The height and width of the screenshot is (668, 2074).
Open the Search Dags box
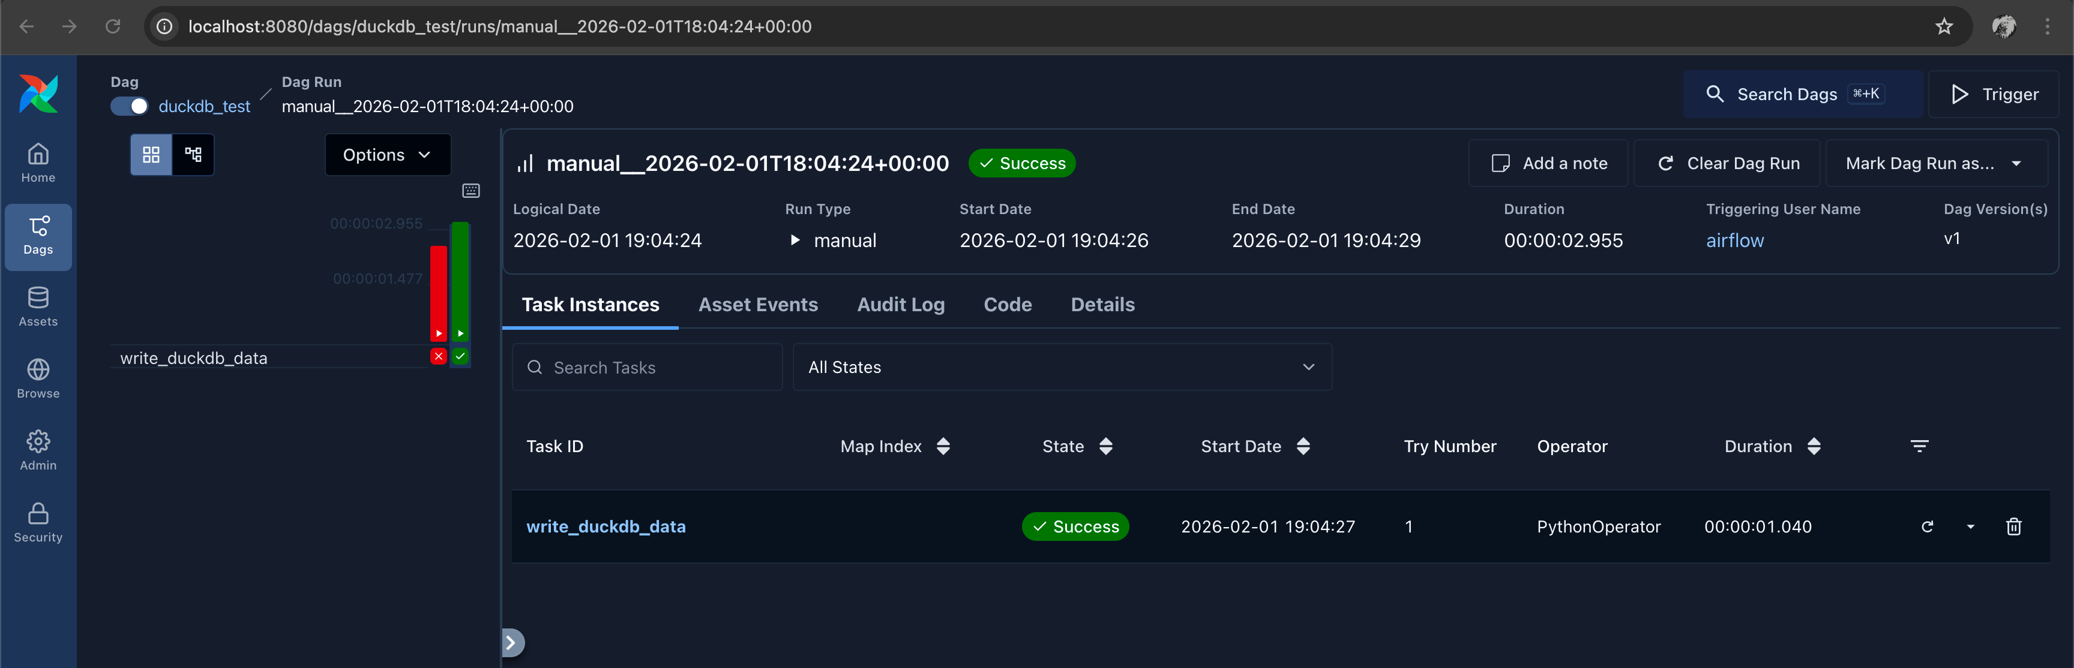point(1802,94)
